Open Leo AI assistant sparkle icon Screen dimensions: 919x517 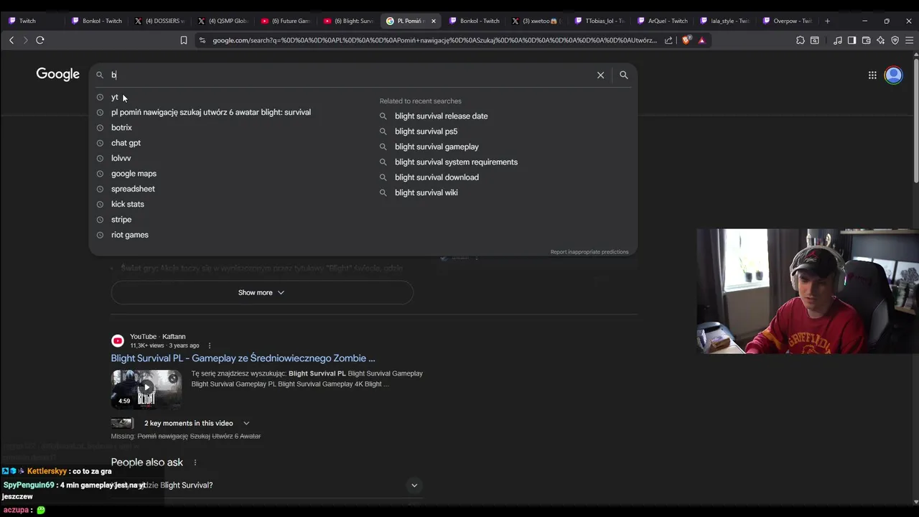point(880,40)
